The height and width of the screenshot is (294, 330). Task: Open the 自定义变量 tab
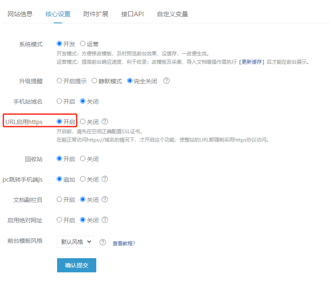[172, 14]
